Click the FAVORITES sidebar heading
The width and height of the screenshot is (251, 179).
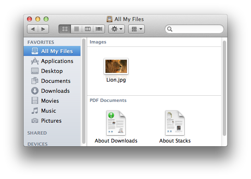[41, 42]
